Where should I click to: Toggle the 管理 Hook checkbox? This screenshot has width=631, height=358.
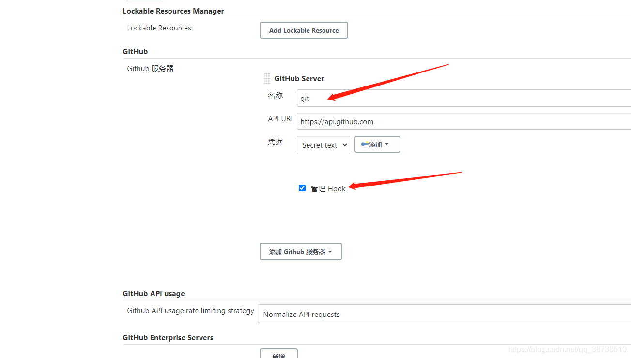302,188
